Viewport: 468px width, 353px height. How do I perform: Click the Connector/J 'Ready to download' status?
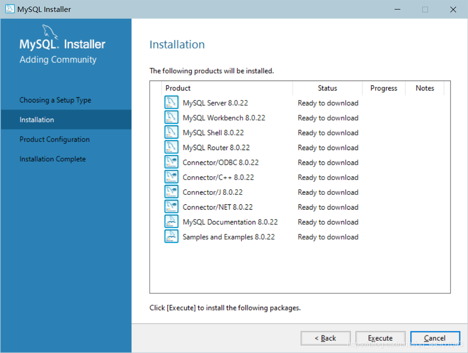pos(328,192)
